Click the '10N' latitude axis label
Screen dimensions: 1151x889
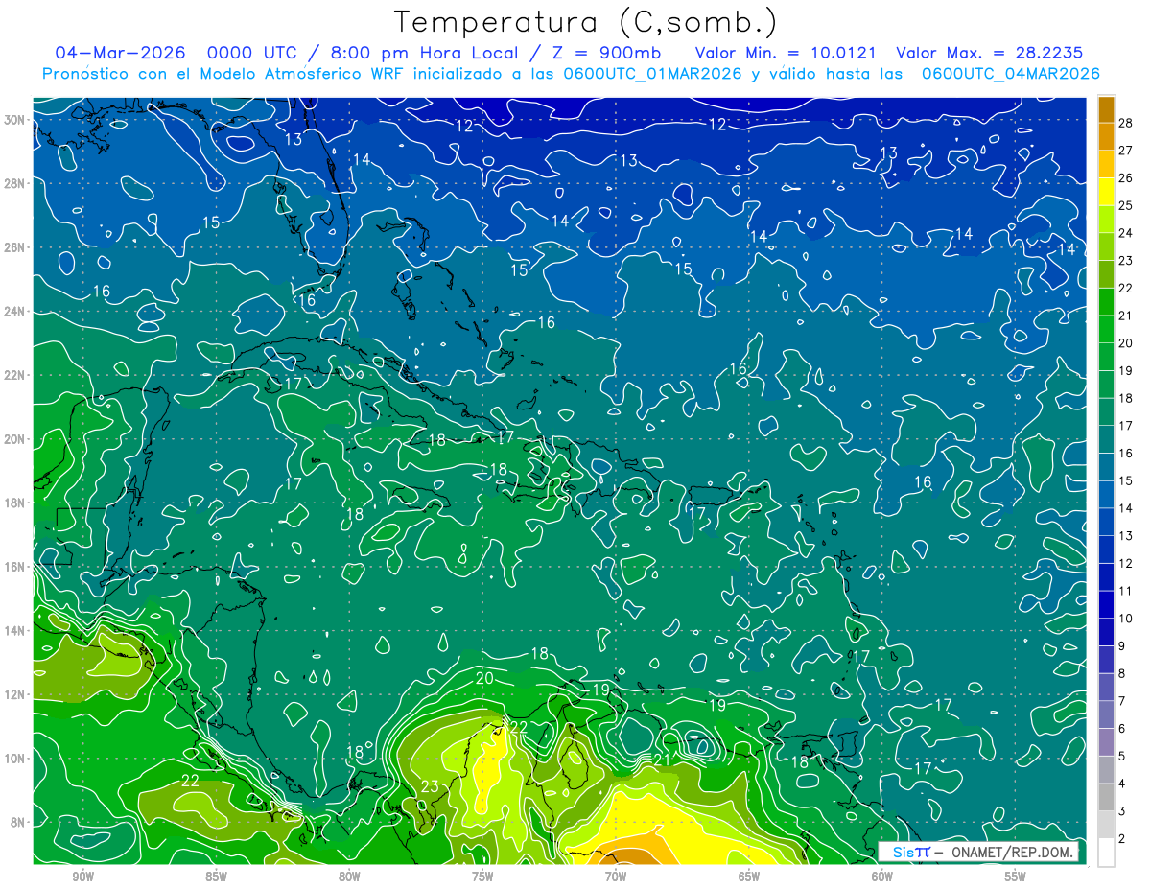[14, 759]
